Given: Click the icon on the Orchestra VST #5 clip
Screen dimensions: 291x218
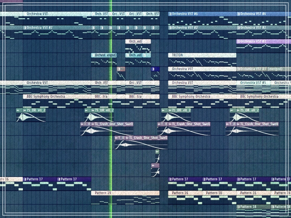Looking at the screenshot, I should (x=238, y=83).
